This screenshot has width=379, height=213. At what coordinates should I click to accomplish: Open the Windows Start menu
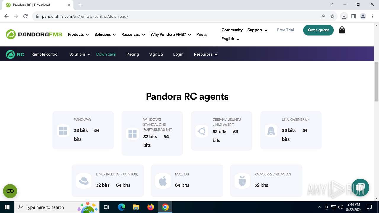[x=7, y=207]
